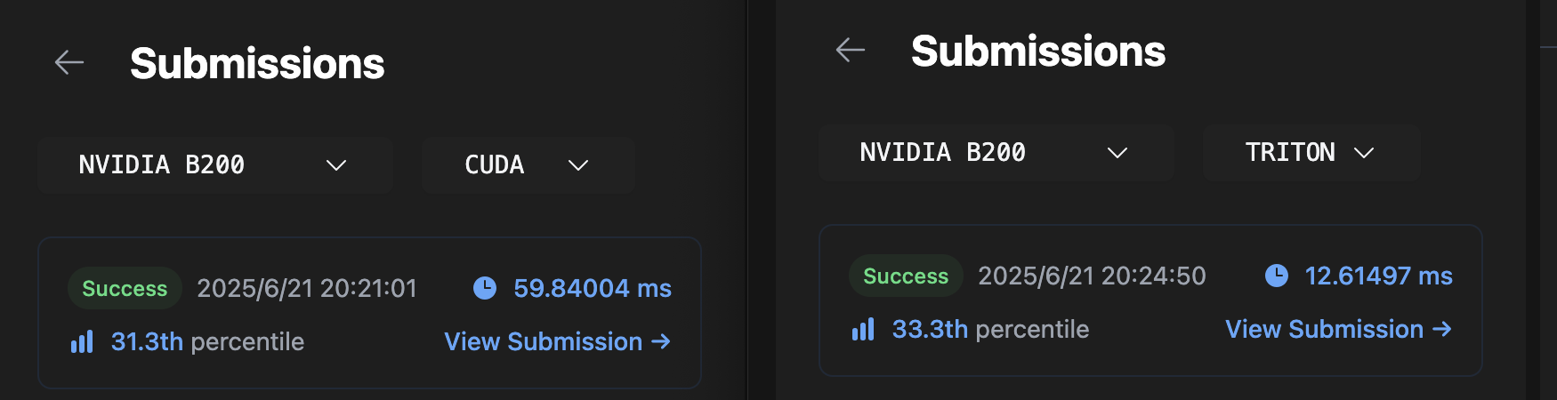Expand the TRITON language dropdown
Image resolution: width=1557 pixels, height=400 pixels.
1311,153
